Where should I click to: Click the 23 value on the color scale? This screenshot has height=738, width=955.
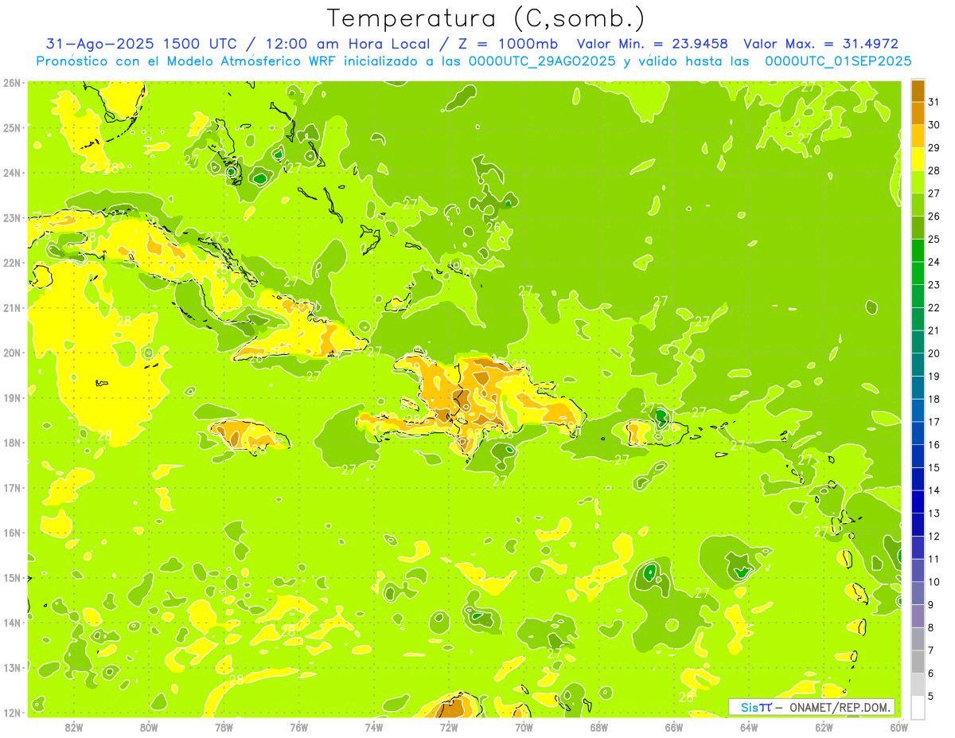[934, 285]
